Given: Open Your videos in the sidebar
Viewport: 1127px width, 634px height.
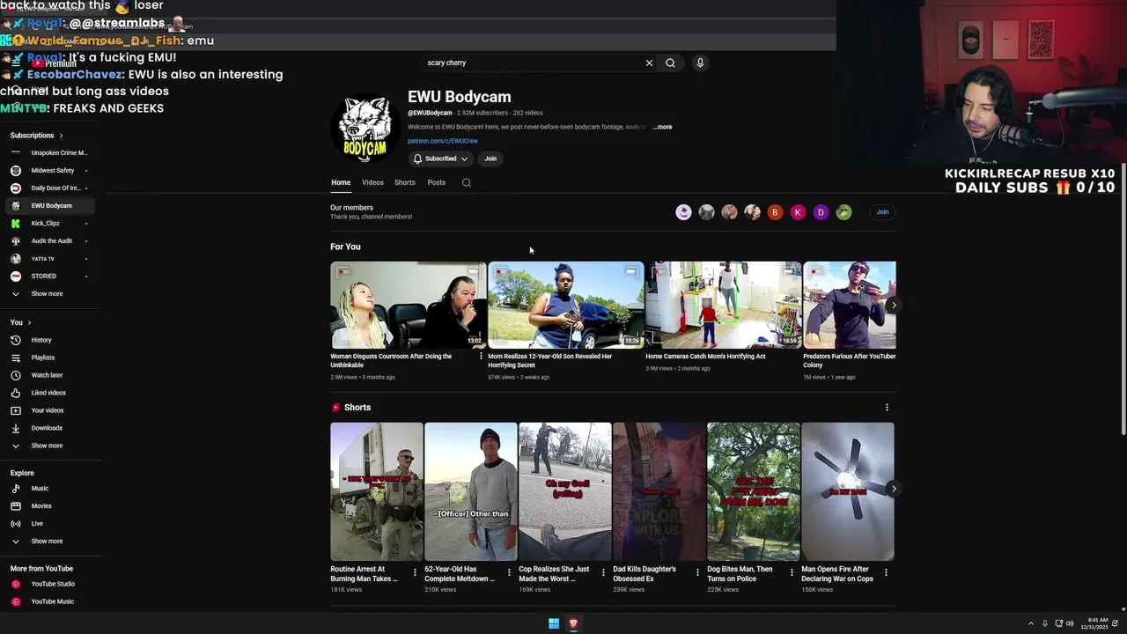Looking at the screenshot, I should [50, 410].
